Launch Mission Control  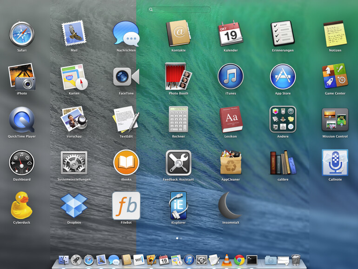click(335, 120)
